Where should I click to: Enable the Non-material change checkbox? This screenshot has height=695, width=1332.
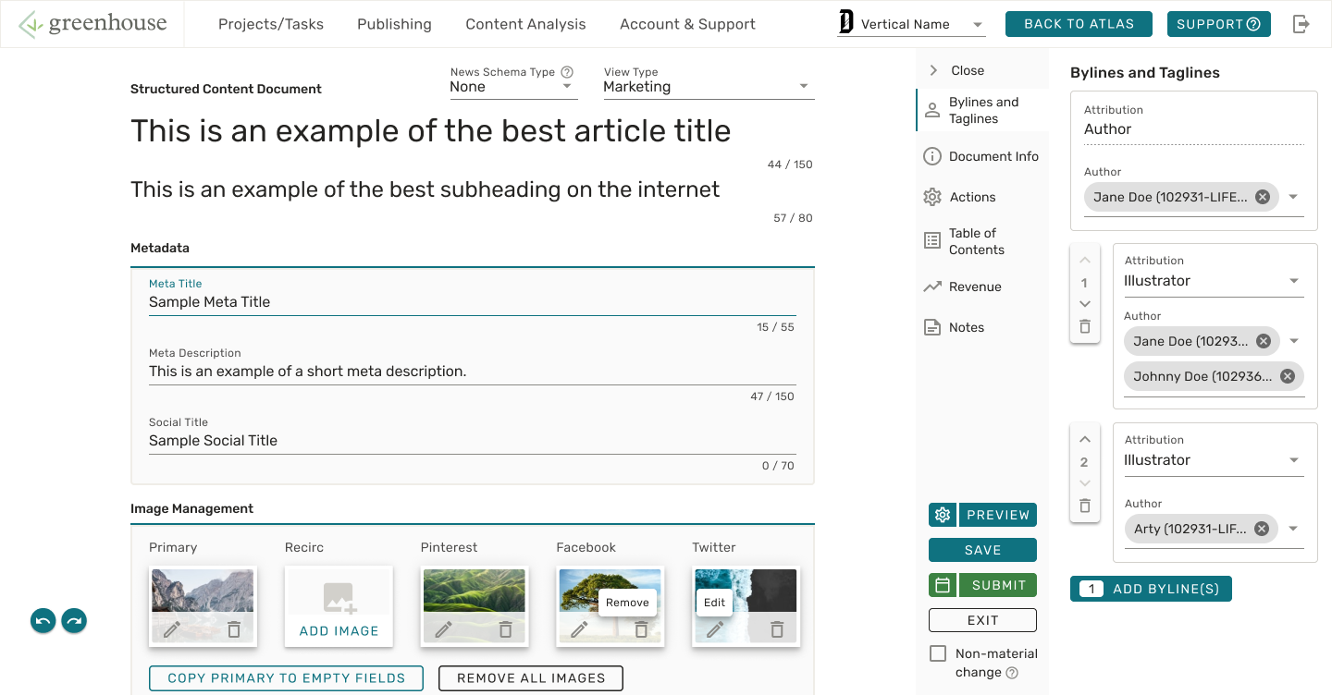(x=938, y=653)
